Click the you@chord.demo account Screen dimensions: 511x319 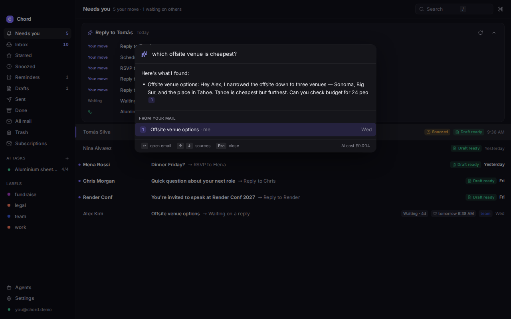point(38,309)
